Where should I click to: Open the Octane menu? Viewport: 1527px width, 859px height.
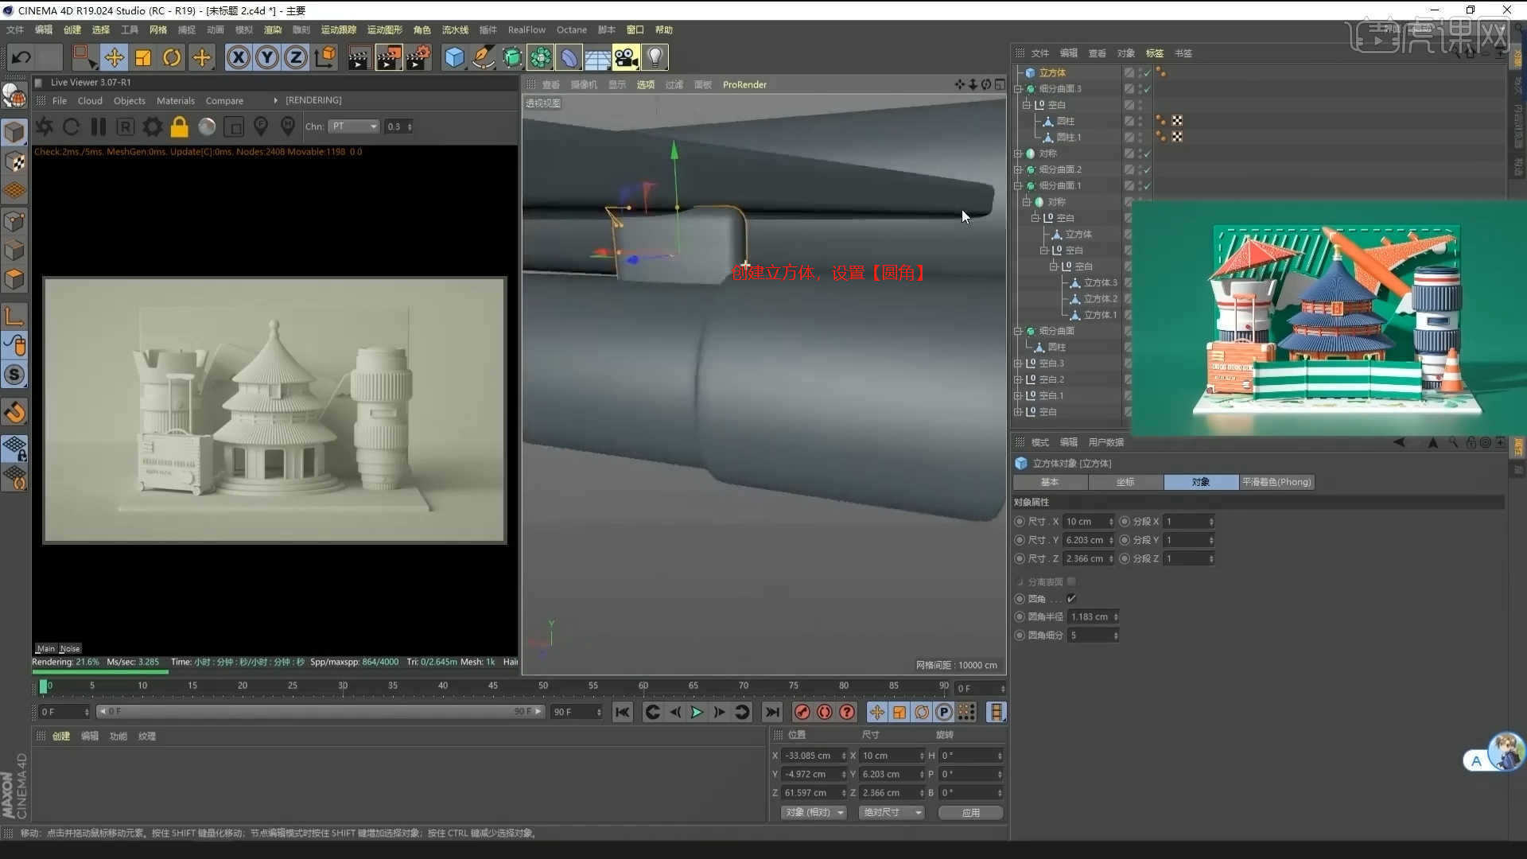[x=571, y=29]
